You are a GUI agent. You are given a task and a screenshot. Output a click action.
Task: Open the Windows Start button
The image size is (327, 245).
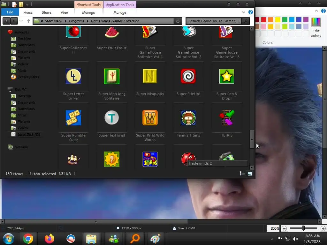point(8,239)
